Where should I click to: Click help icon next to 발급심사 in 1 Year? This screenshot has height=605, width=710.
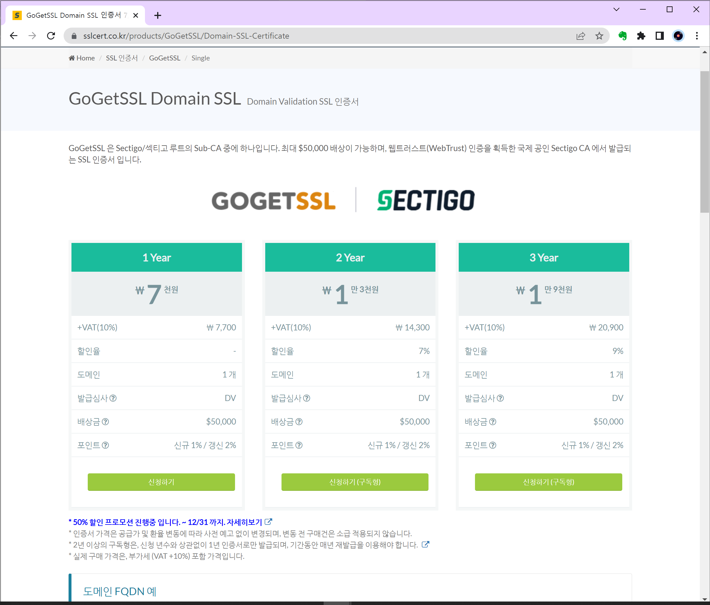coord(113,398)
